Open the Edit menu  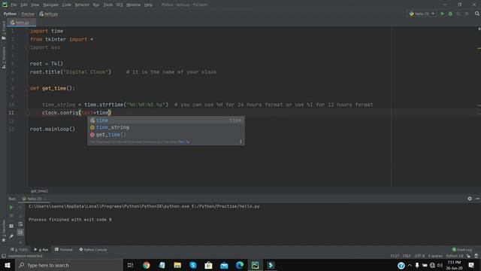point(24,5)
